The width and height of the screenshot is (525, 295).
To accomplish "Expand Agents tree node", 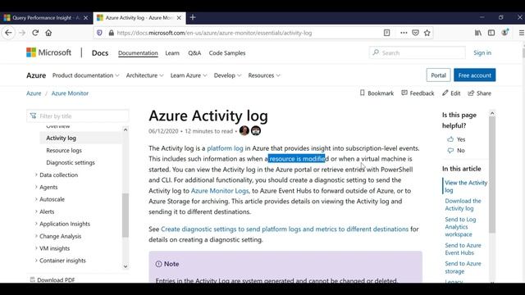I will pos(36,187).
